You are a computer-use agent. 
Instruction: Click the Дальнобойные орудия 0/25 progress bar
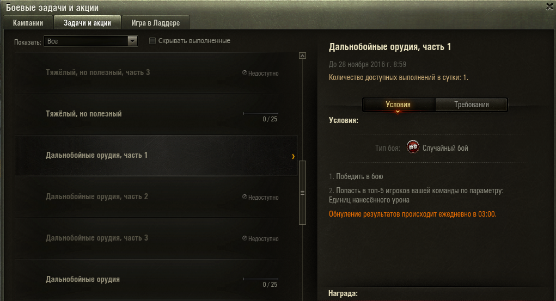coord(261,279)
